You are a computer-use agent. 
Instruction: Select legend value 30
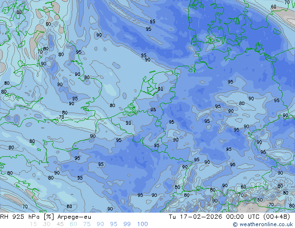coord(47,224)
